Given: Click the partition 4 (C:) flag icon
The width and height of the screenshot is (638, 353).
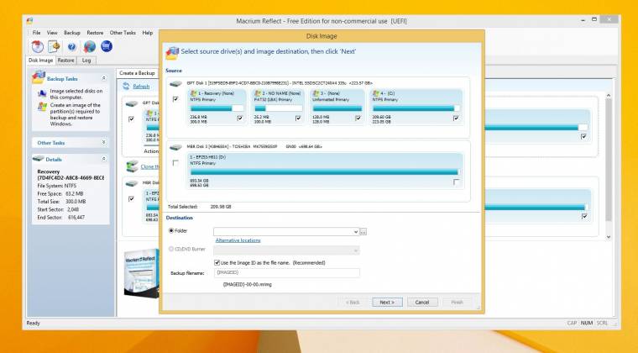Looking at the screenshot, I should 376,93.
